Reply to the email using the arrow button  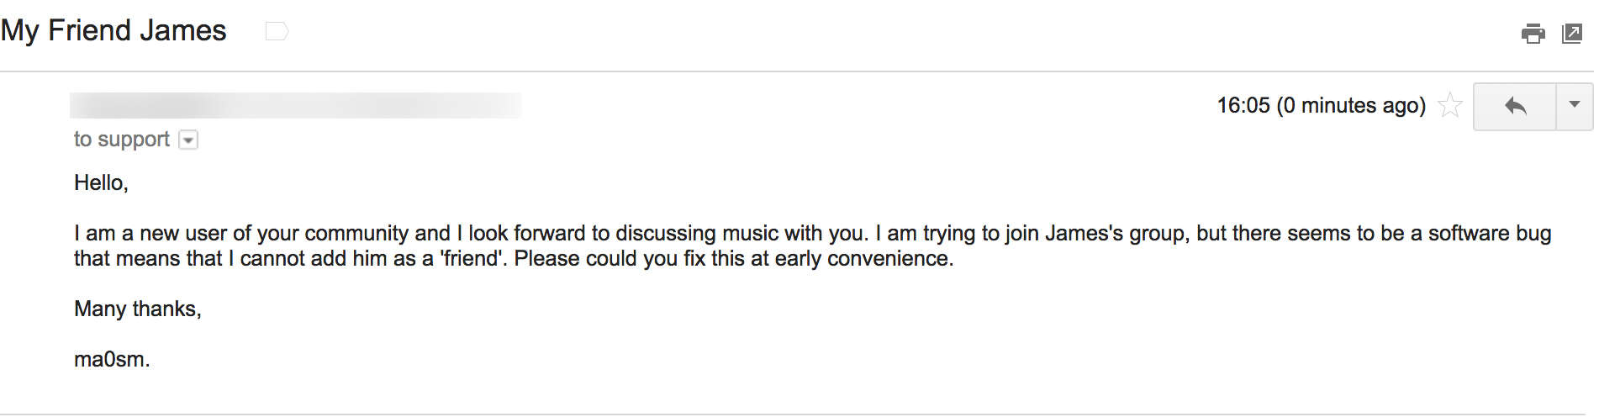point(1515,106)
